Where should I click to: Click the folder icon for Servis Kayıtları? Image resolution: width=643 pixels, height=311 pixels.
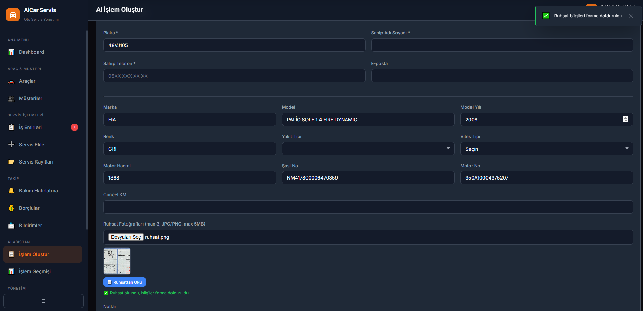pos(11,162)
